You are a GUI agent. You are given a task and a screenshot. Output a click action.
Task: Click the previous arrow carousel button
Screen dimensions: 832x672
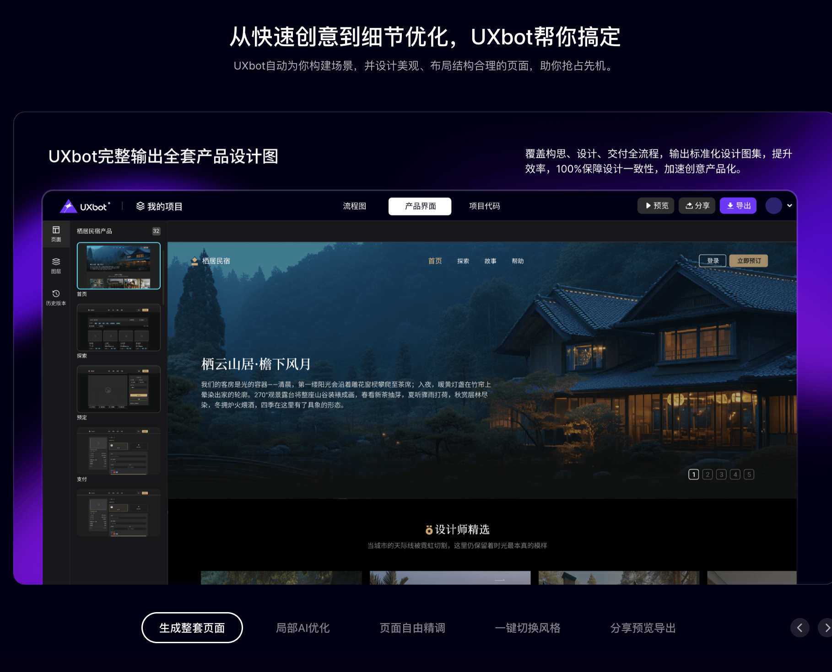click(x=800, y=628)
